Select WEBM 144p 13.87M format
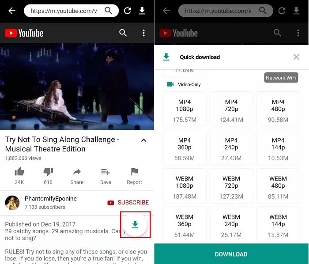The image size is (309, 264). [278, 224]
